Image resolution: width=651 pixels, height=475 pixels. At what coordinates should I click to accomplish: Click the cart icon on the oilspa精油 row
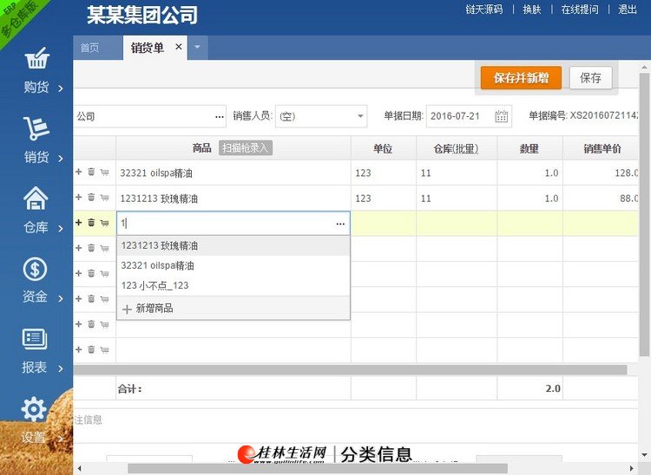105,172
